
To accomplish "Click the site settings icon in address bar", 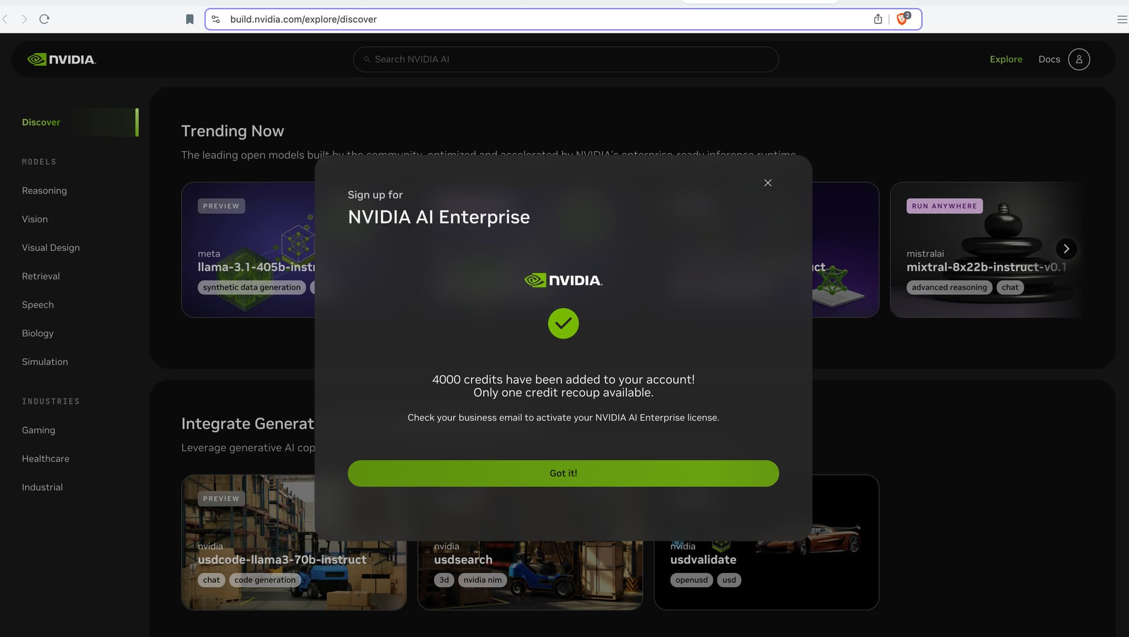I will (x=216, y=19).
